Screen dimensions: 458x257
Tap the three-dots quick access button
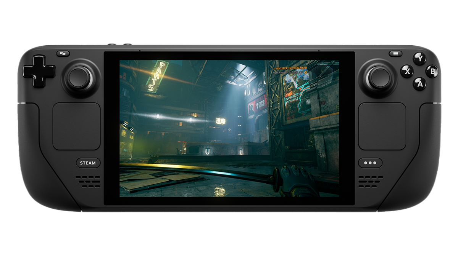[x=370, y=163]
